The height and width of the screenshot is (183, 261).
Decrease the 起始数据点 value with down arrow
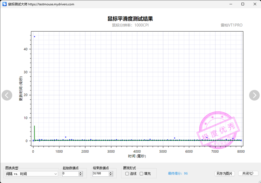81,175
